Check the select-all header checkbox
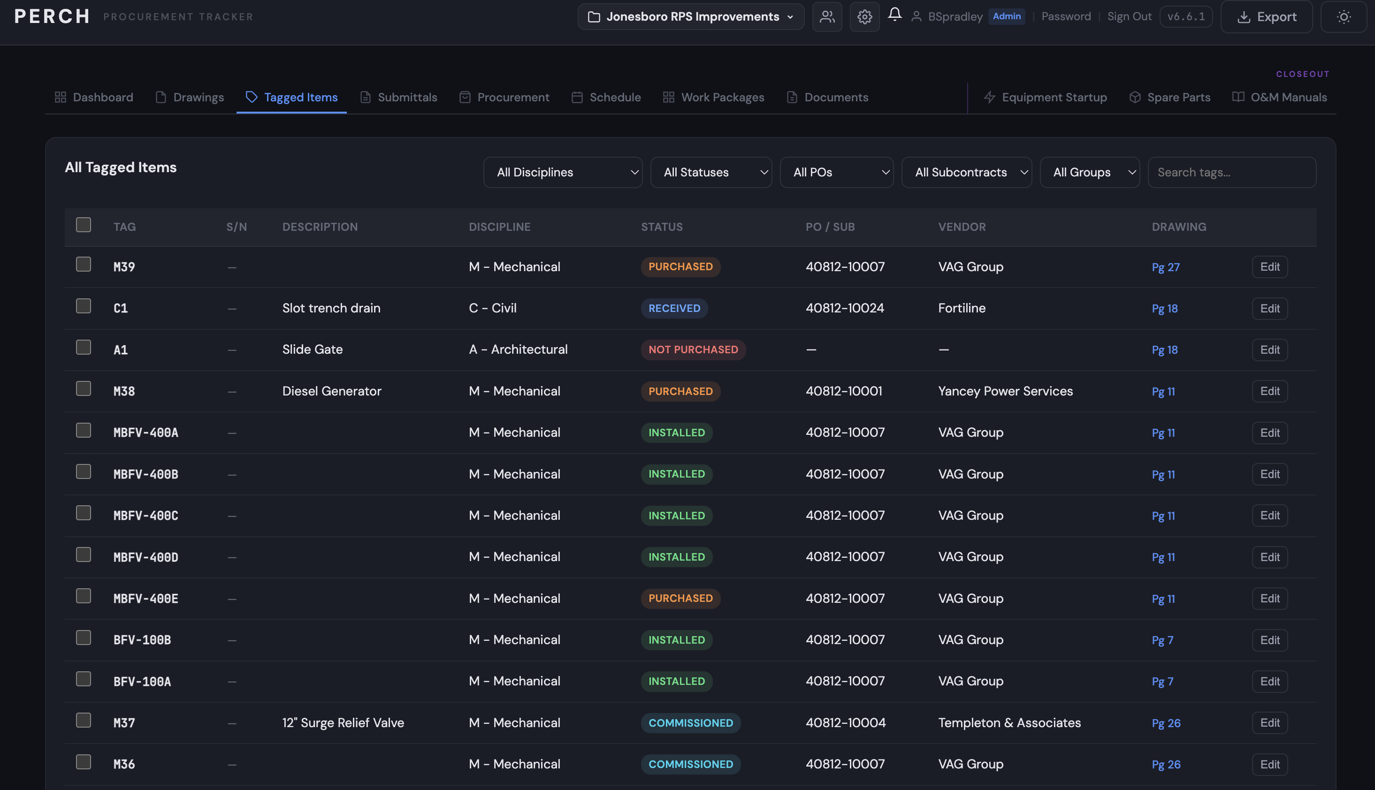Screen dimensions: 1375x790 click(x=84, y=225)
